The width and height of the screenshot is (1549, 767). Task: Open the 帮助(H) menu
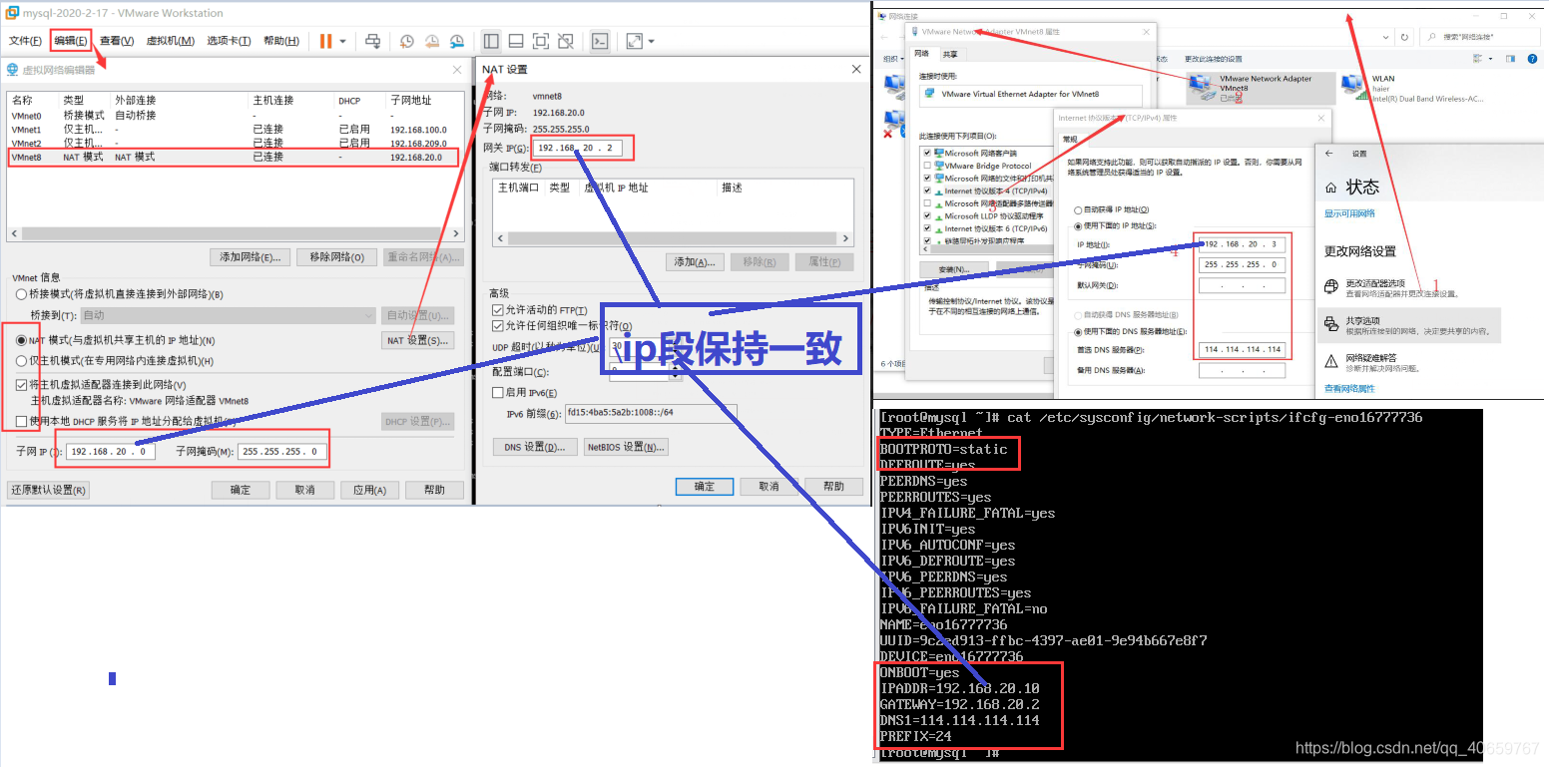click(x=281, y=41)
